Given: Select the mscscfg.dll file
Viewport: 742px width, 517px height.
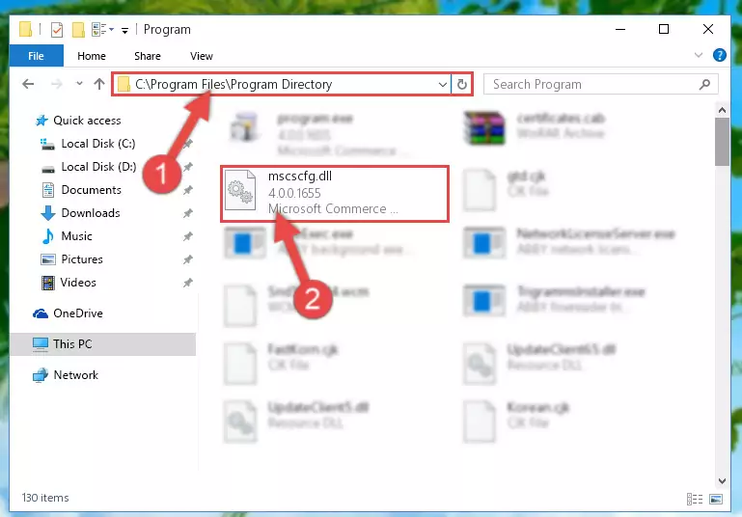Looking at the screenshot, I should [x=335, y=194].
